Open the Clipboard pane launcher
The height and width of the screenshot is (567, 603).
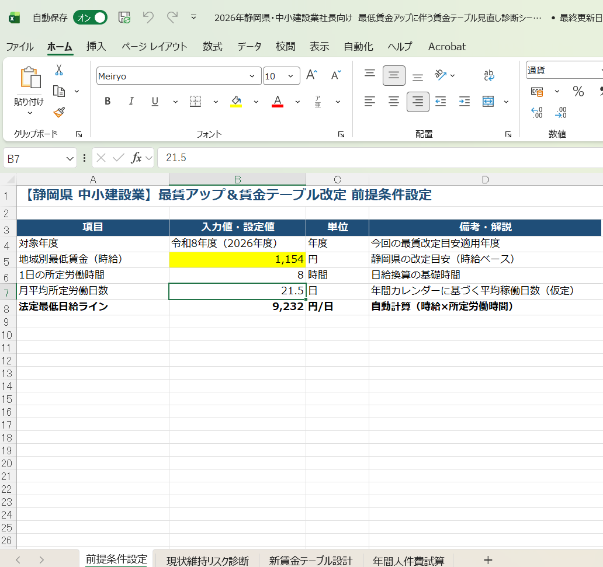pyautogui.click(x=79, y=134)
